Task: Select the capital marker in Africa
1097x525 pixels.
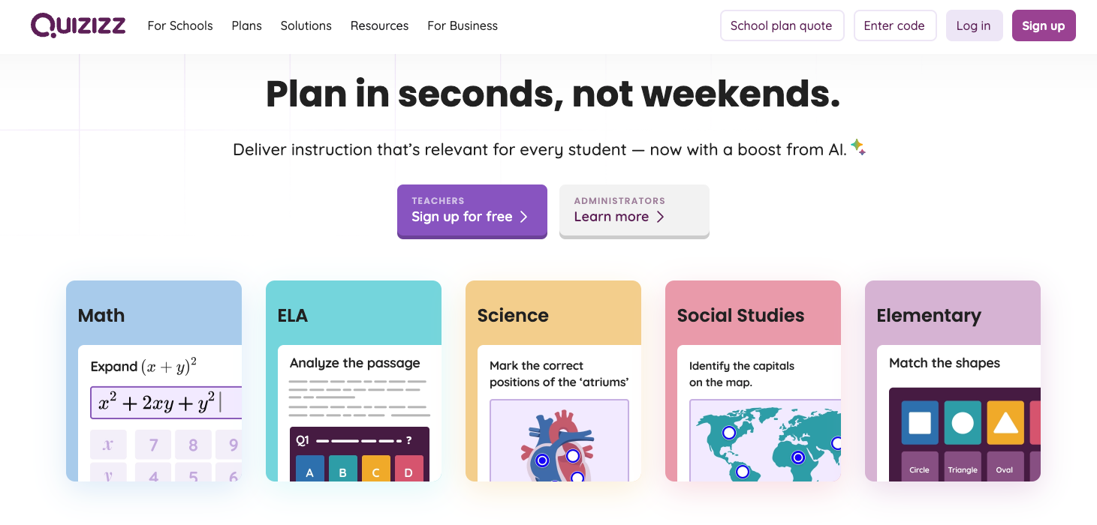Action: click(798, 456)
